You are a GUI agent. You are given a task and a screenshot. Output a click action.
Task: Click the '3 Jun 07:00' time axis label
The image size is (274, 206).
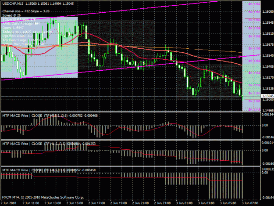[x=250, y=203]
